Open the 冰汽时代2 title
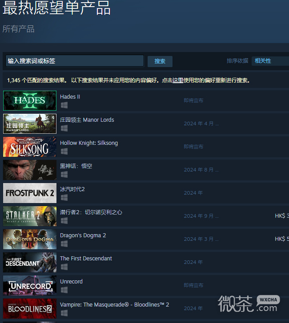Viewport: 289px width, 323px height. [x=72, y=189]
